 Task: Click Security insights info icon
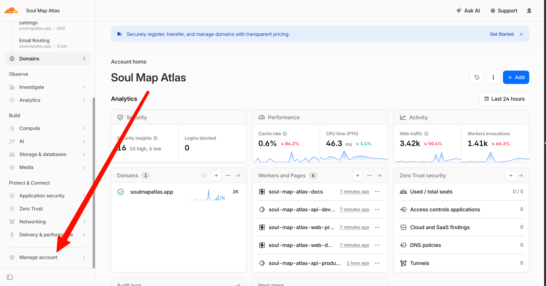pos(155,138)
